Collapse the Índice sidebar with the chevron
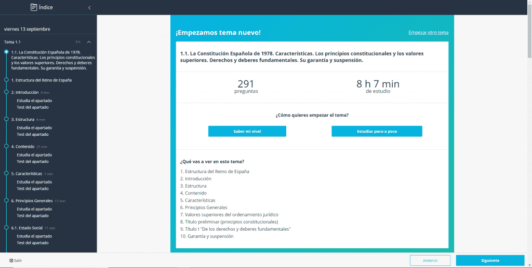The width and height of the screenshot is (532, 268). click(x=89, y=7)
